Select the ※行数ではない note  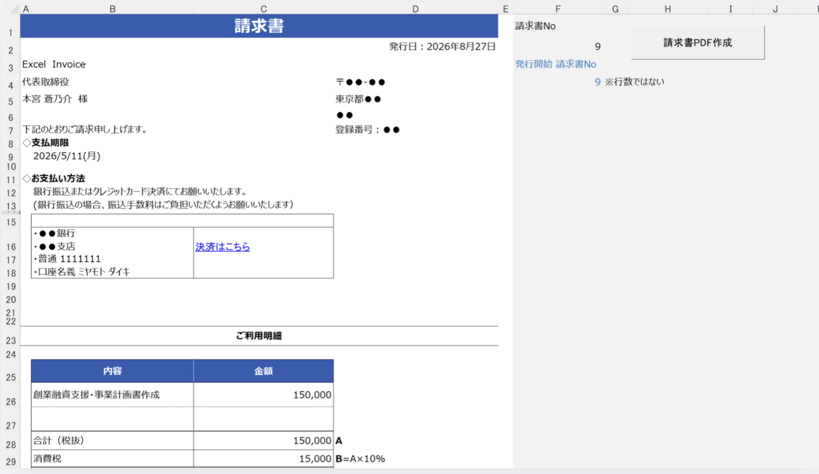[x=634, y=82]
